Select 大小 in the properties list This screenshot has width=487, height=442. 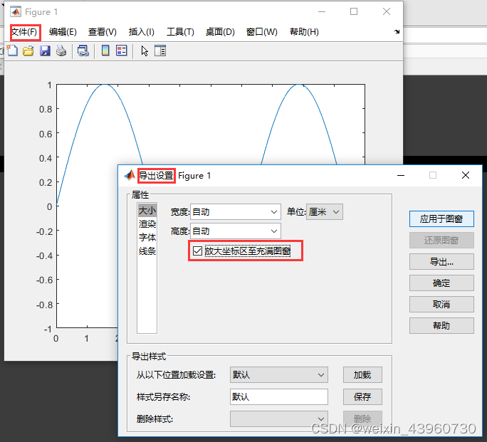(147, 211)
